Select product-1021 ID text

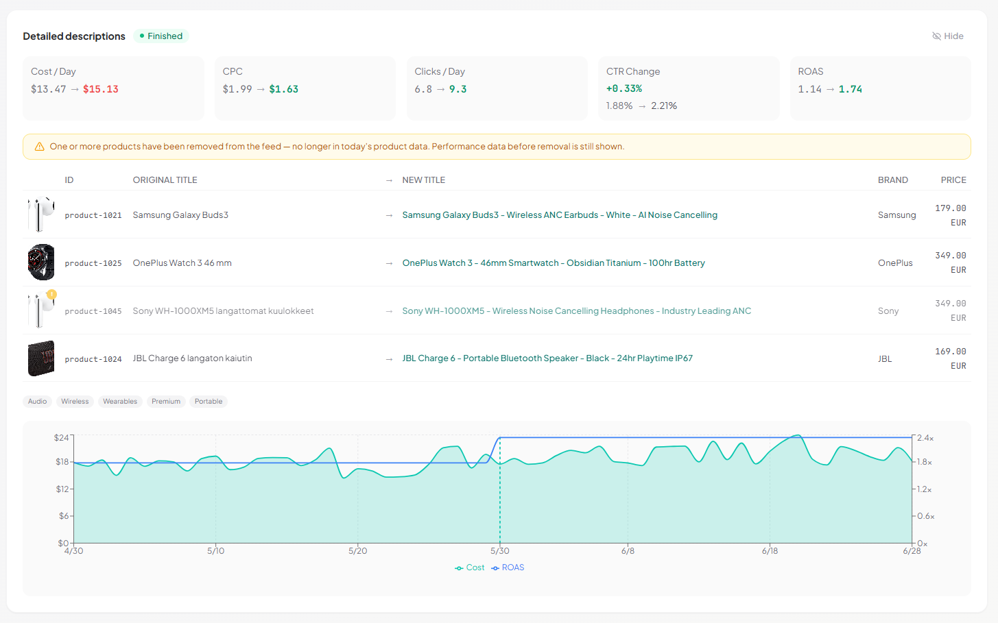[x=93, y=215]
